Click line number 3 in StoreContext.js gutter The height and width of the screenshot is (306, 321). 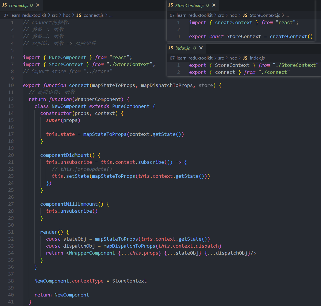pos(179,36)
